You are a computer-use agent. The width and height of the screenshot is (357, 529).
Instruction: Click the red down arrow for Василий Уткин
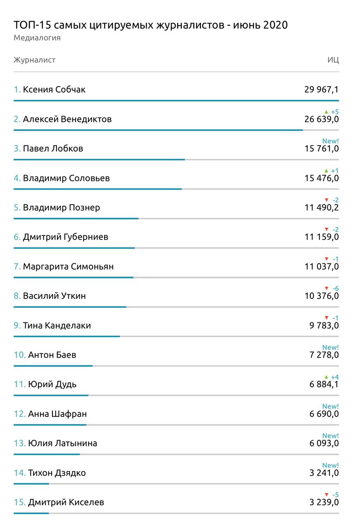pos(326,288)
